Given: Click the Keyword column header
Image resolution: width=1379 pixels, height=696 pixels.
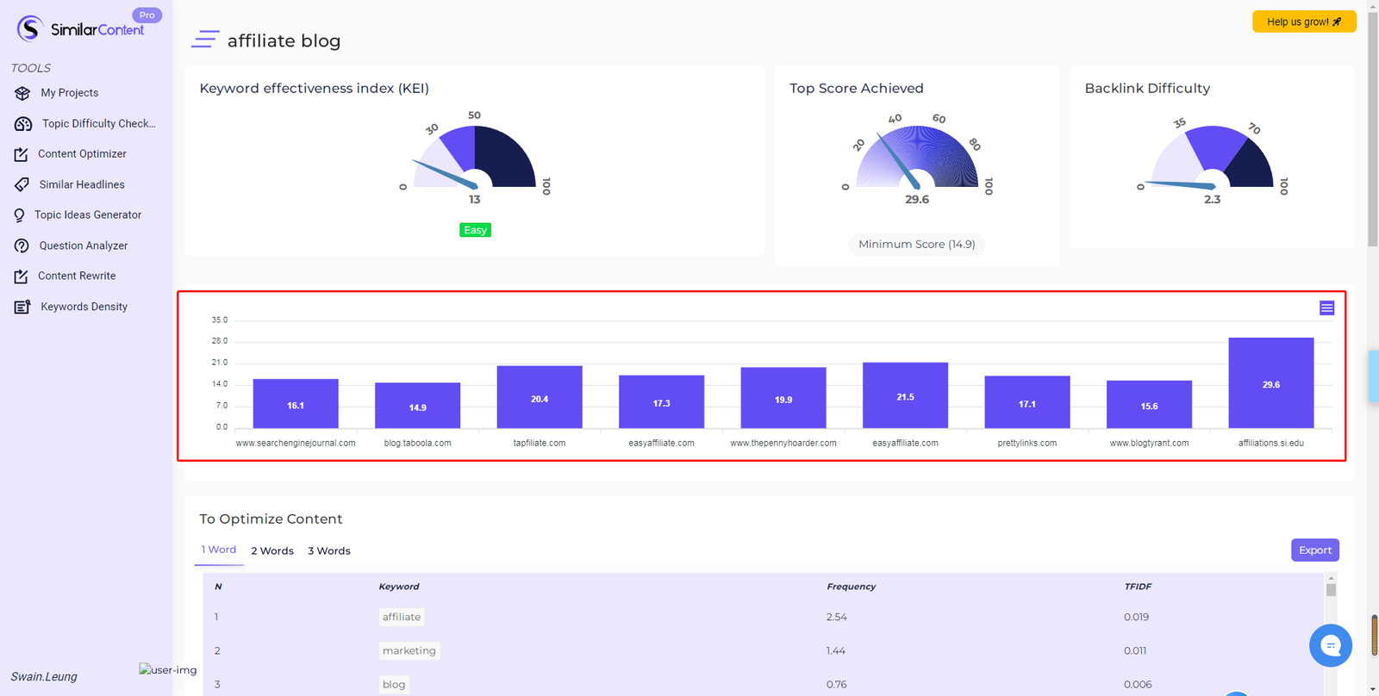Looking at the screenshot, I should 399,587.
